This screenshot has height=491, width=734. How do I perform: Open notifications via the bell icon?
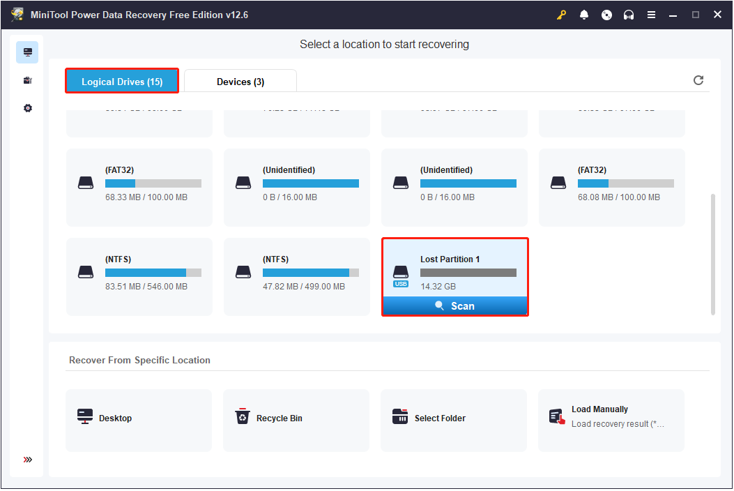(584, 14)
